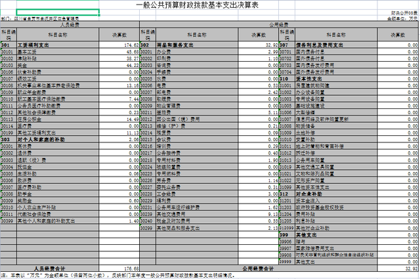Select the 174.62 value cell

coord(123,45)
